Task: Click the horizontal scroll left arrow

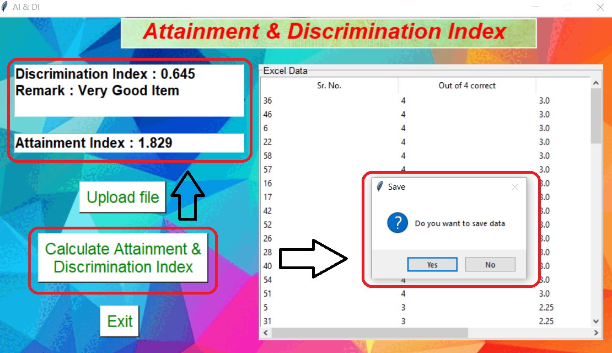Action: [x=266, y=333]
